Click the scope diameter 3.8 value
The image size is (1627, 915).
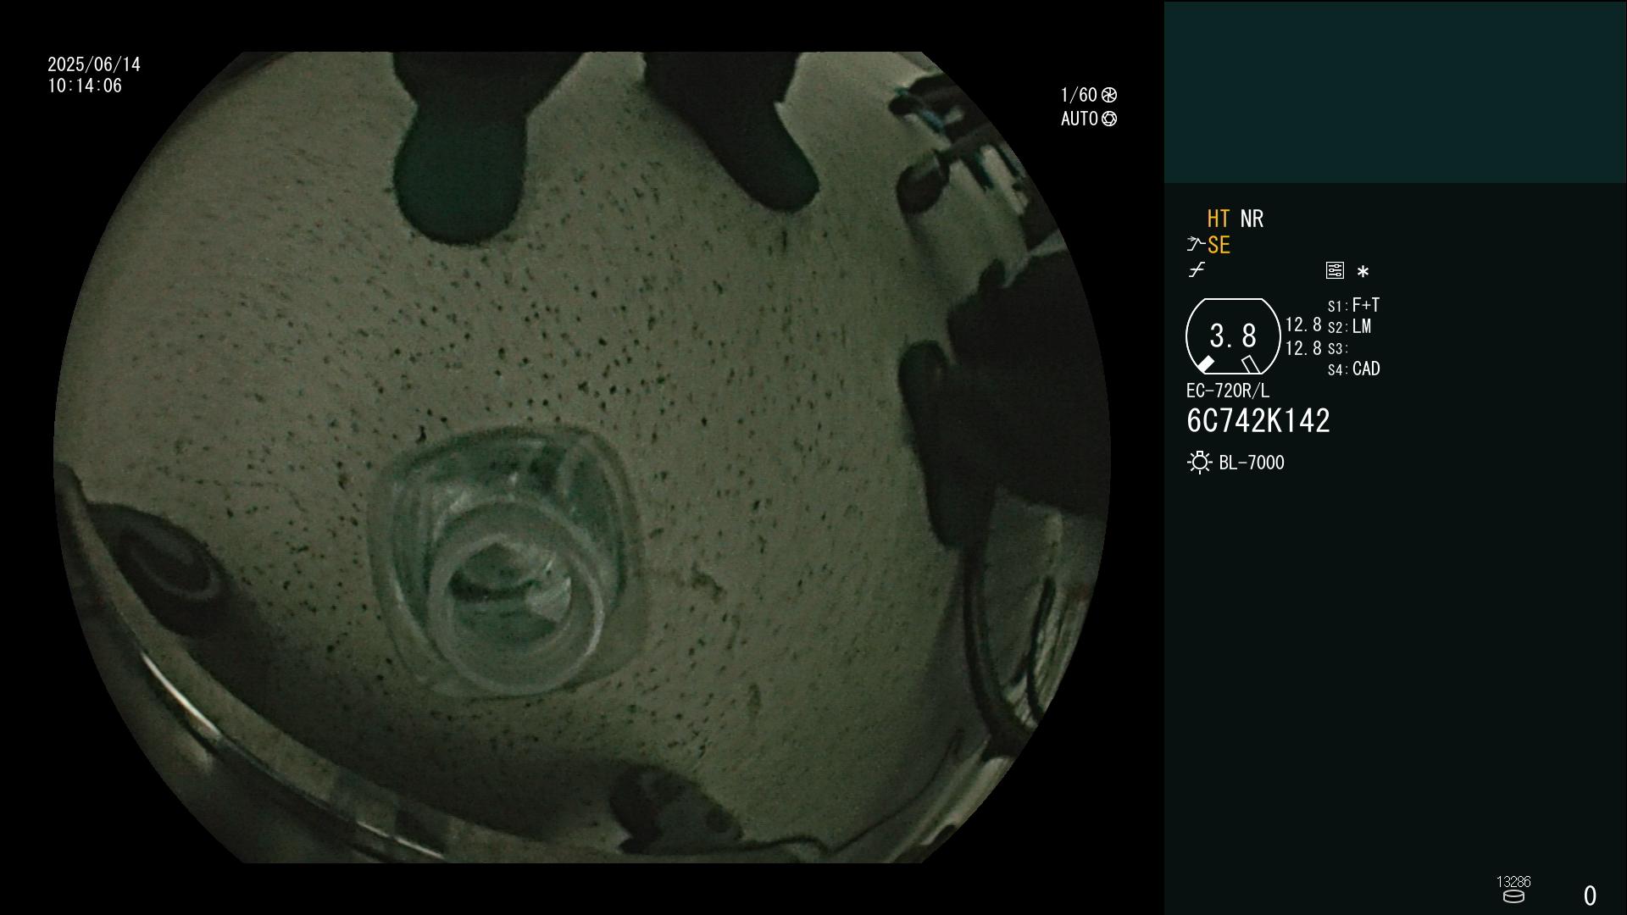[x=1233, y=335]
